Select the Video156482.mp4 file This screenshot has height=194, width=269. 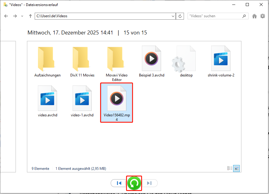pyautogui.click(x=116, y=100)
